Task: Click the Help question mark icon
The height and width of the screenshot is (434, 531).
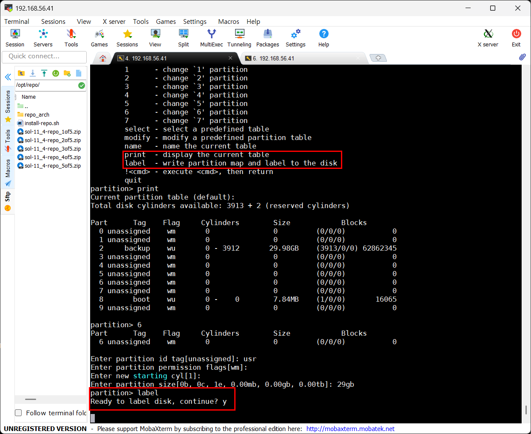Action: [x=324, y=38]
